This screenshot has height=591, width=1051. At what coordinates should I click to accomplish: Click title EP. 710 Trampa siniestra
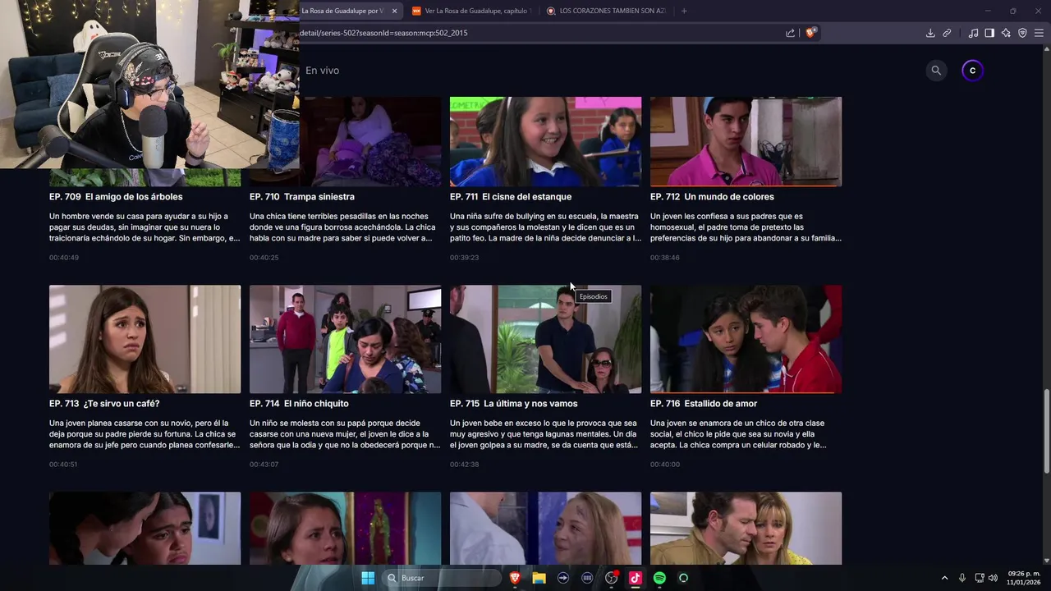point(302,197)
